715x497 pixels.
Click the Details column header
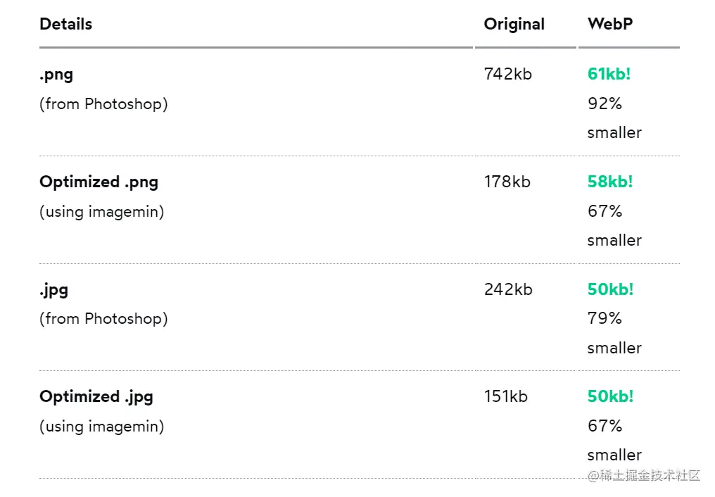[65, 24]
